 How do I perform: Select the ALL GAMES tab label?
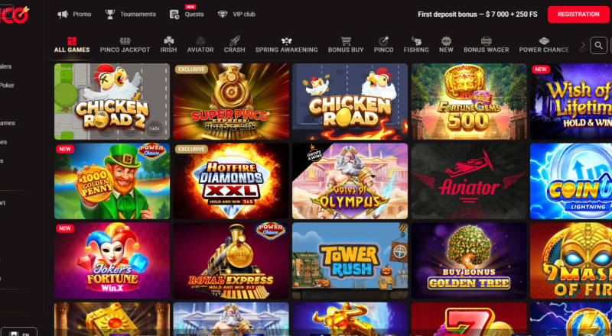[72, 50]
